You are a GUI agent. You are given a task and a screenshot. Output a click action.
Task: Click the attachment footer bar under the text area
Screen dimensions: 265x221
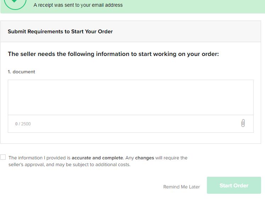coord(131,124)
